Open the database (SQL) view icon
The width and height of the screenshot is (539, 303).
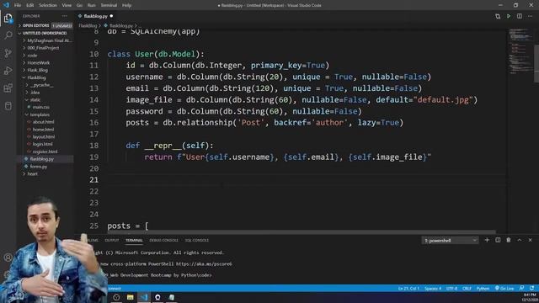(8, 105)
